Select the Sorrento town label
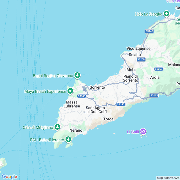Image resolution: width=180 pixels, height=180 pixels. pos(97,87)
